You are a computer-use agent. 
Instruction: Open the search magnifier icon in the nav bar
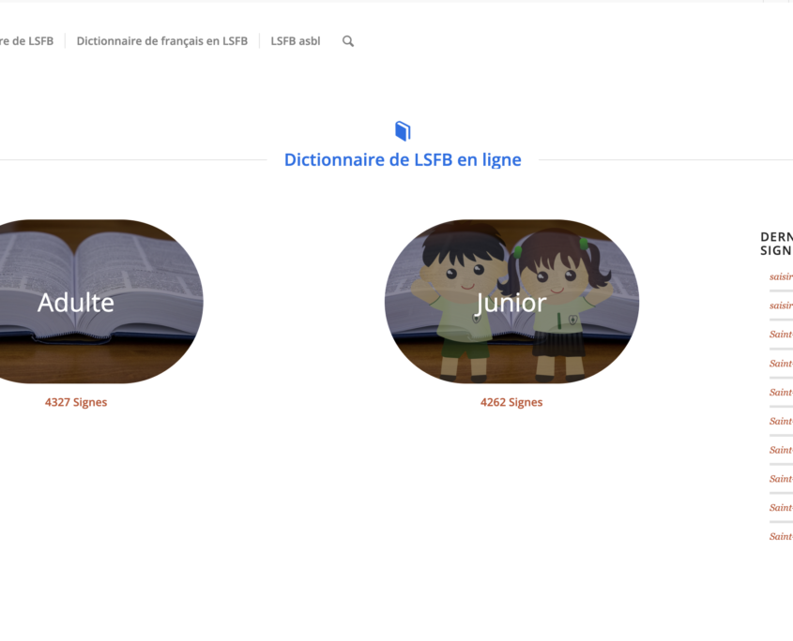(x=348, y=41)
